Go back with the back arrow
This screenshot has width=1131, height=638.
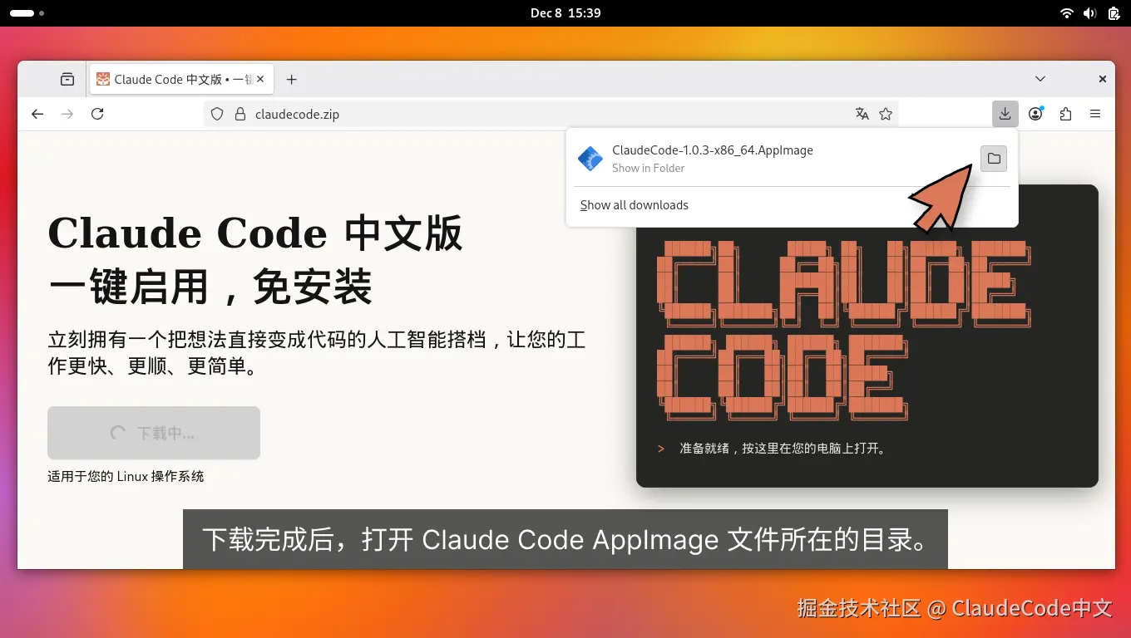[37, 114]
